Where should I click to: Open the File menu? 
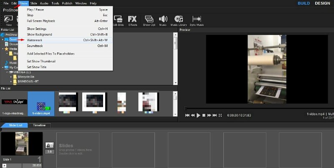point(6,3)
